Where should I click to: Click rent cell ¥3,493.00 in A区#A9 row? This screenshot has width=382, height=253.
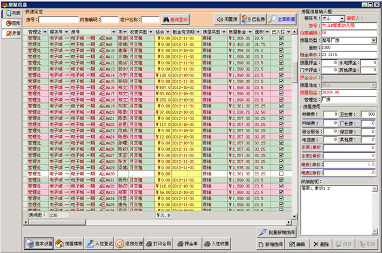coord(240,44)
